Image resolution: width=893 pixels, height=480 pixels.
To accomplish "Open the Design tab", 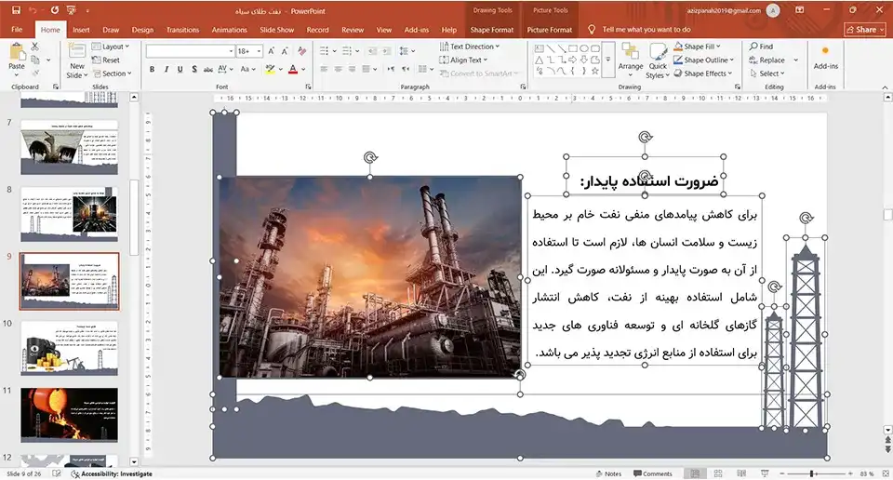I will coord(142,30).
